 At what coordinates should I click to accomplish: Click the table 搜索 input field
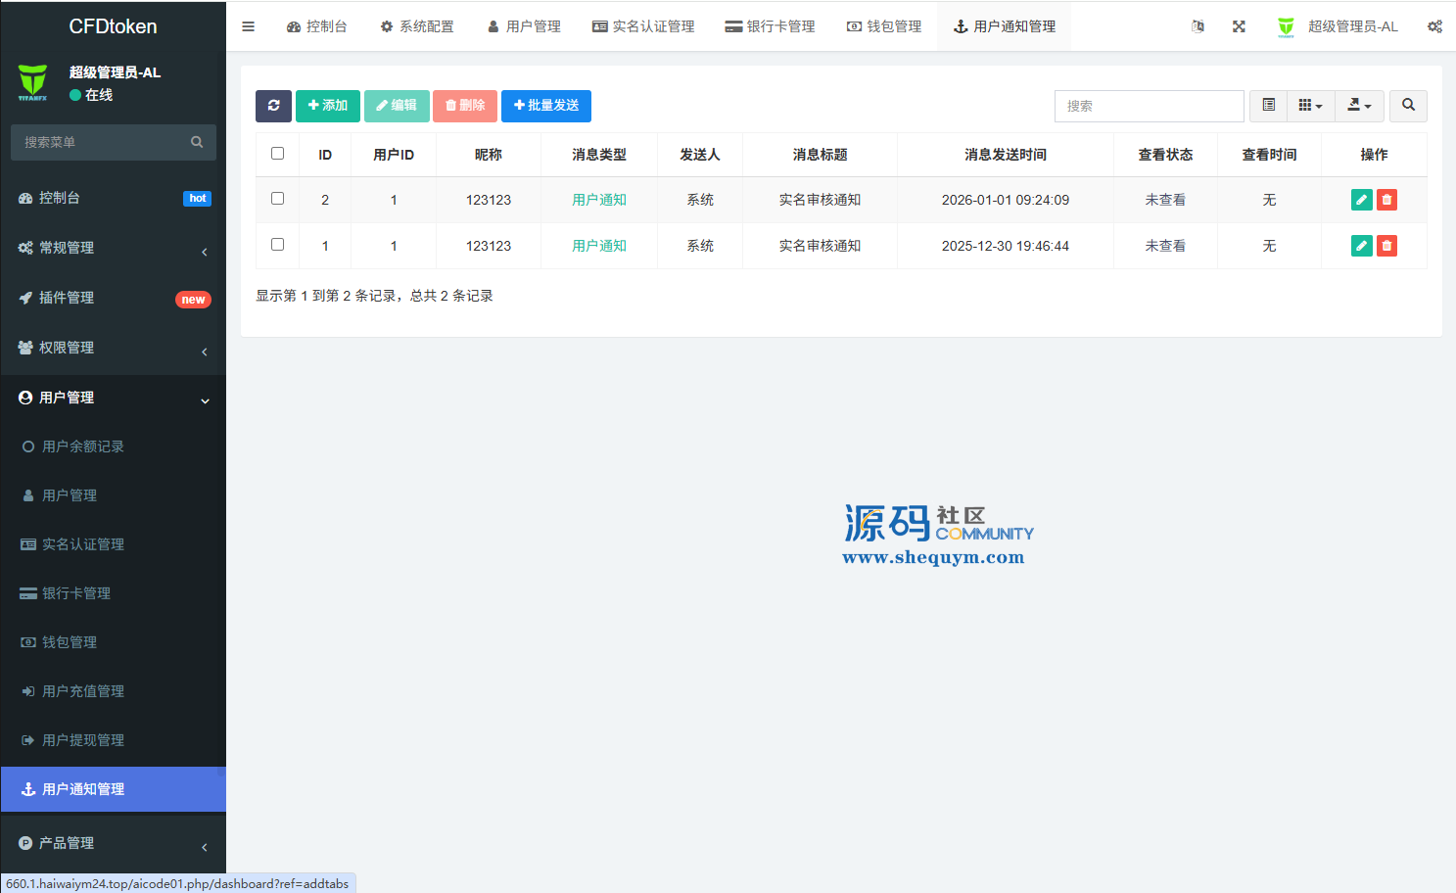point(1149,106)
